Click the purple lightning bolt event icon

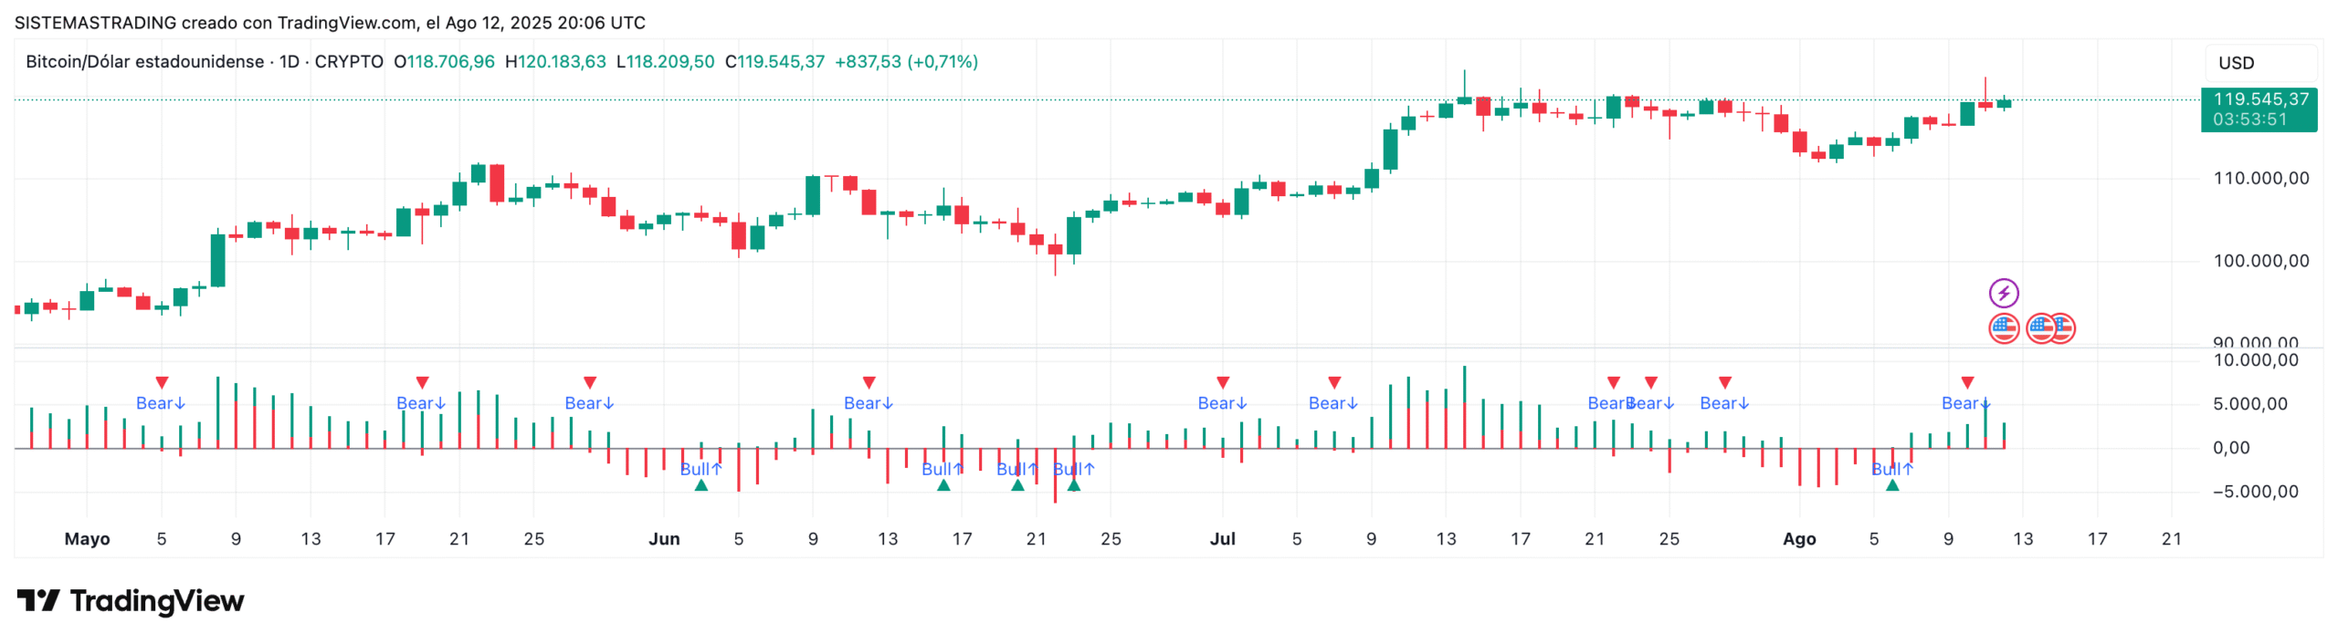2003,293
